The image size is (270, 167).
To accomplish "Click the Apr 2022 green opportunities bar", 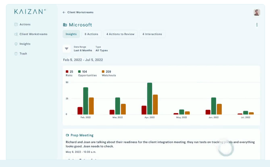I will pos(150,99).
